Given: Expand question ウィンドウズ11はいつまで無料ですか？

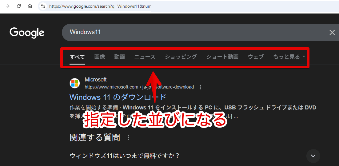Looking at the screenshot, I should tap(125, 156).
